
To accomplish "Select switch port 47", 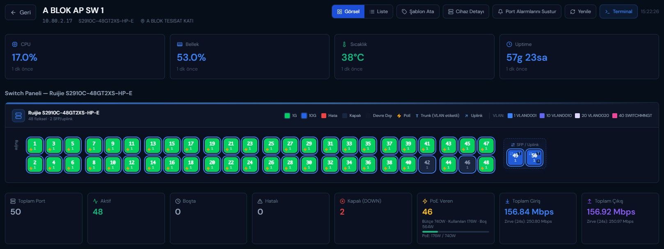I will coord(486,146).
